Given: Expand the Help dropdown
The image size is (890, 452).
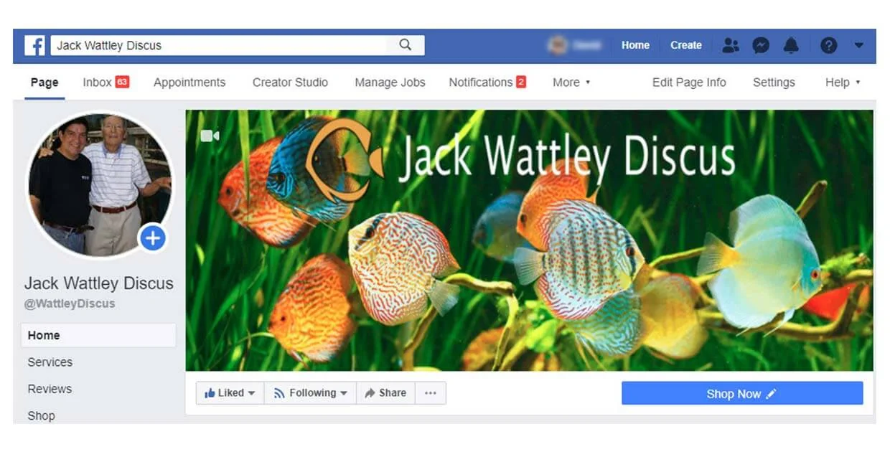Looking at the screenshot, I should tap(843, 83).
